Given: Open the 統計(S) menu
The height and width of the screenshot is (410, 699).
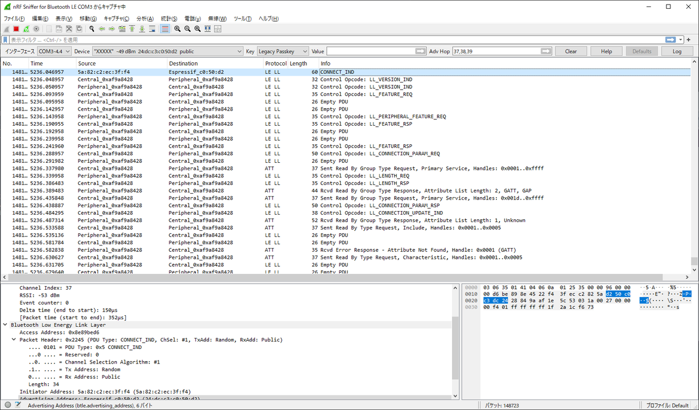Looking at the screenshot, I should (169, 19).
